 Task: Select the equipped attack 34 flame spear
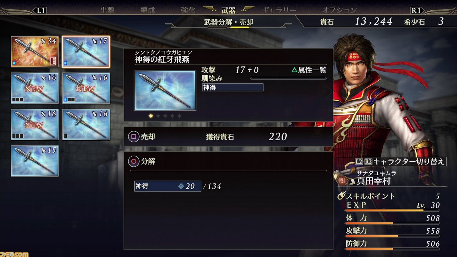pos(35,51)
